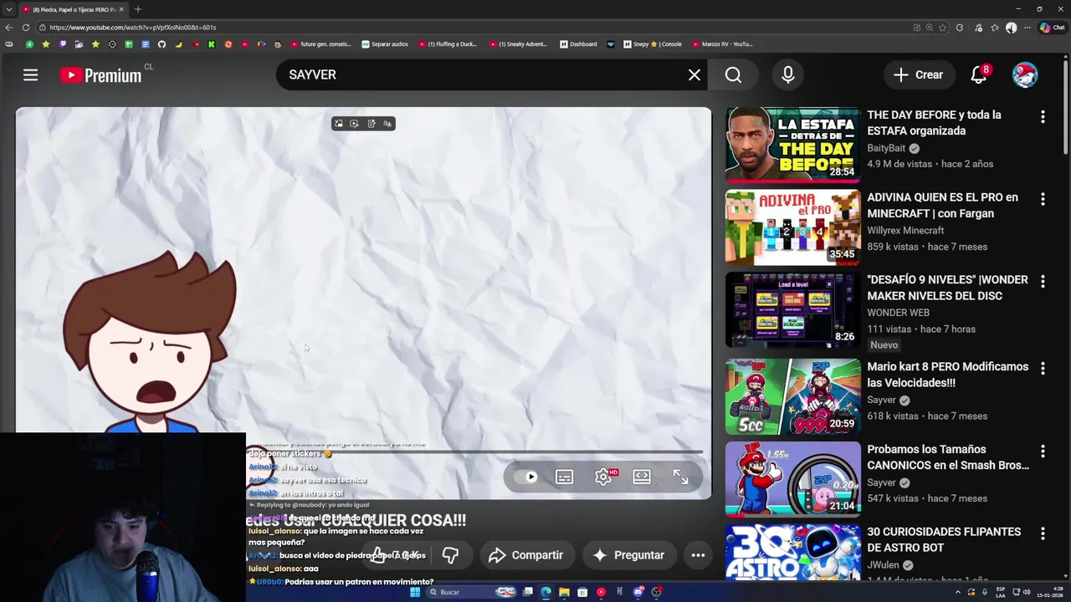This screenshot has height=602, width=1071.
Task: Go back in browser history
Action: click(8, 28)
